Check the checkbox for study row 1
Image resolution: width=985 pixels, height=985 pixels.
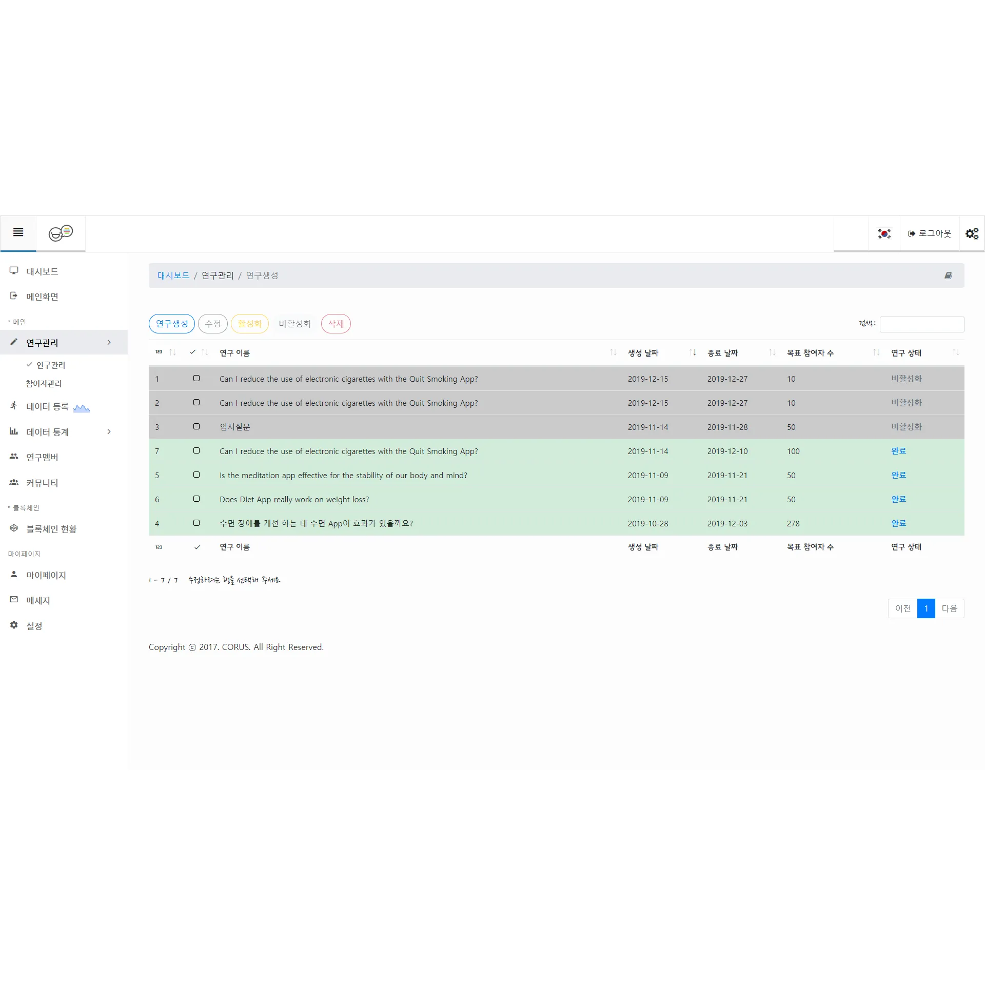(196, 379)
